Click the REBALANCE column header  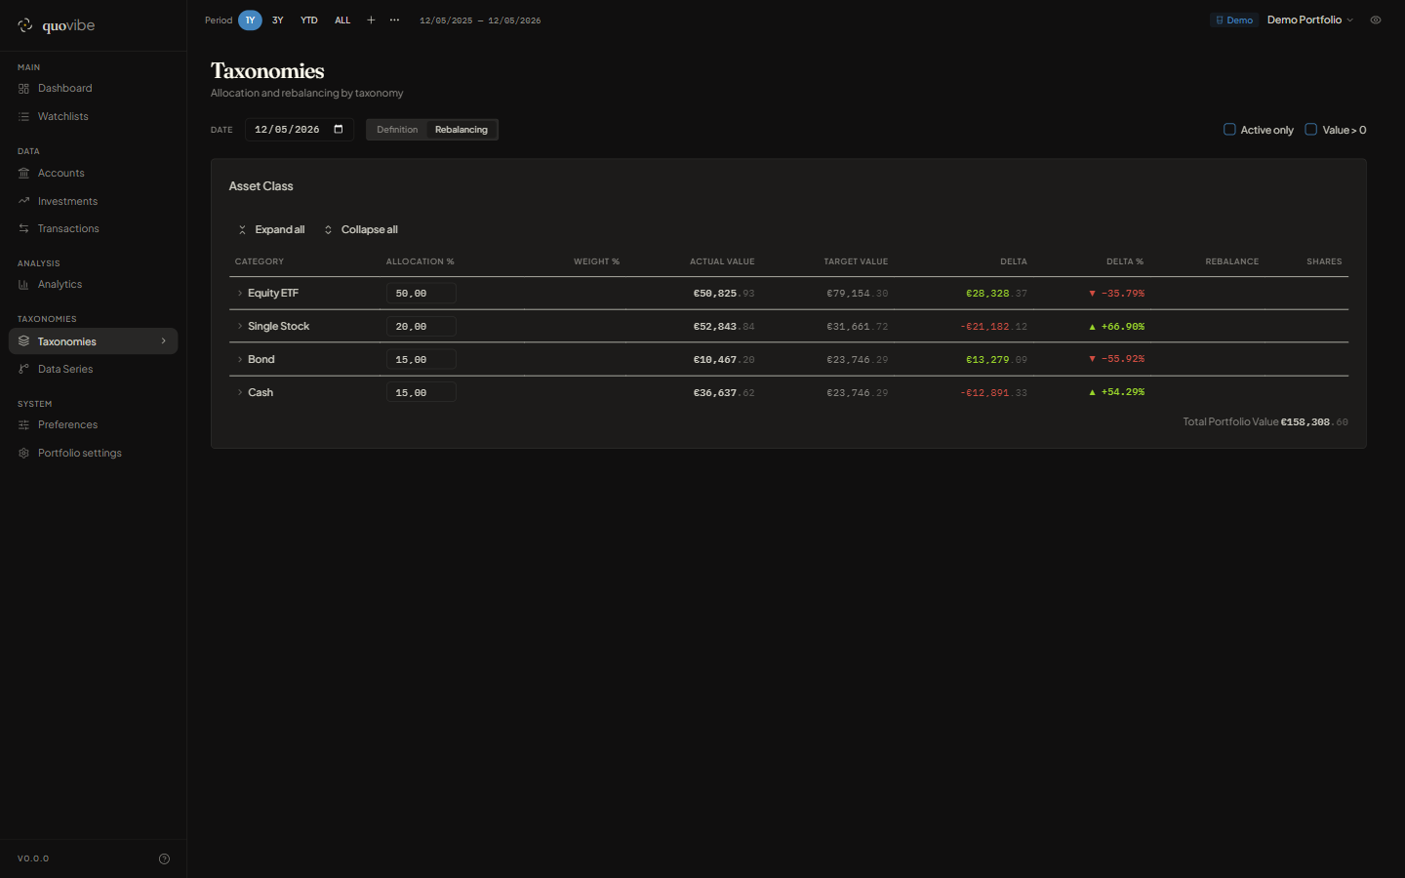(1232, 261)
